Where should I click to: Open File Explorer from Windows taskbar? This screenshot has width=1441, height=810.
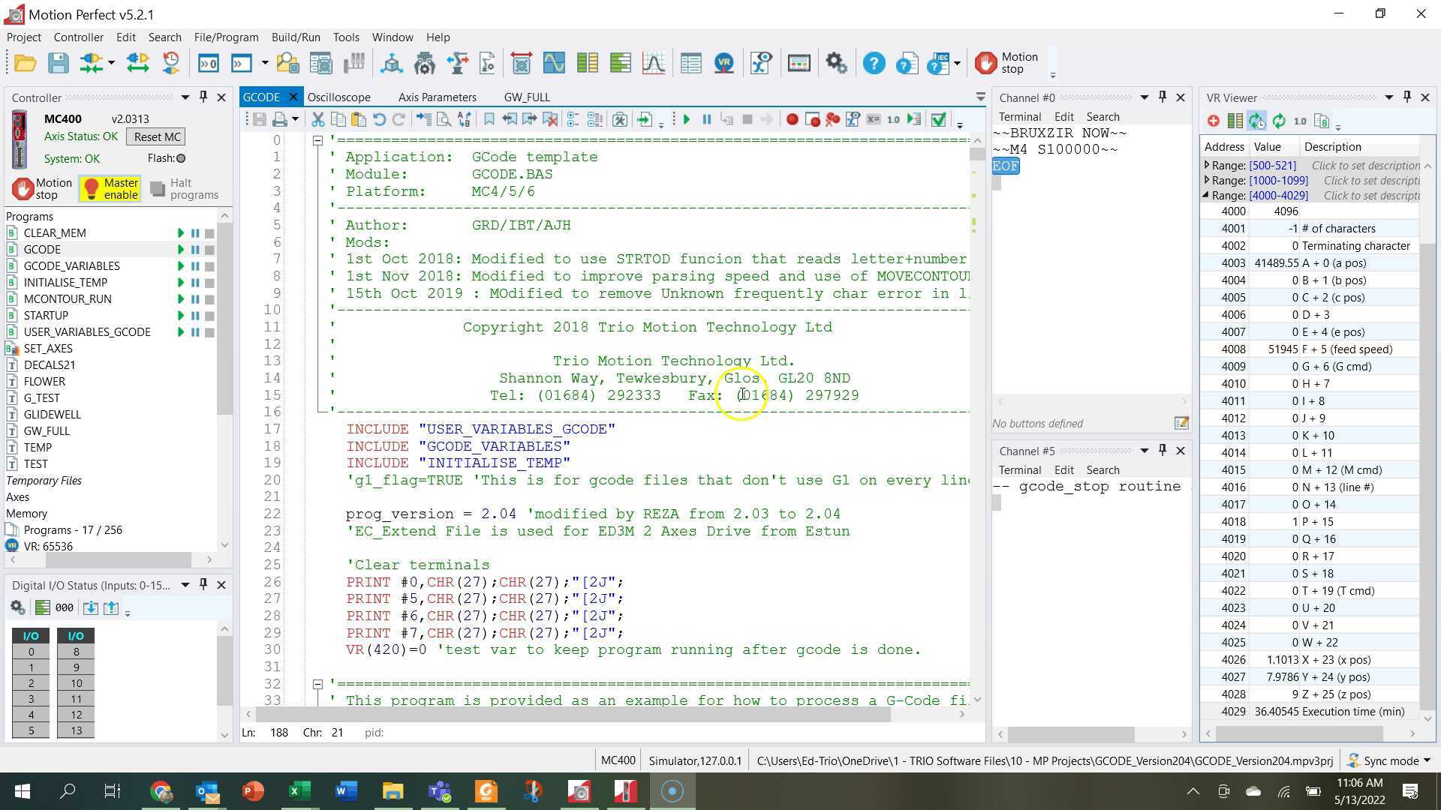(392, 791)
